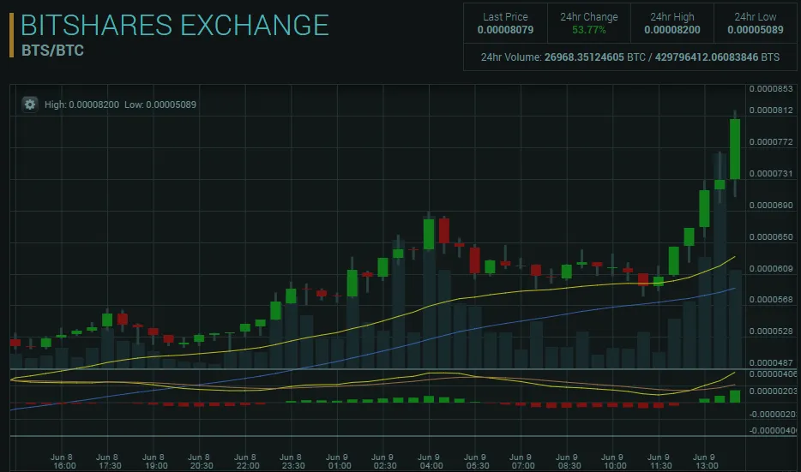Click the Jun 9 01:00 time axis label
The image size is (801, 472).
tap(338, 461)
